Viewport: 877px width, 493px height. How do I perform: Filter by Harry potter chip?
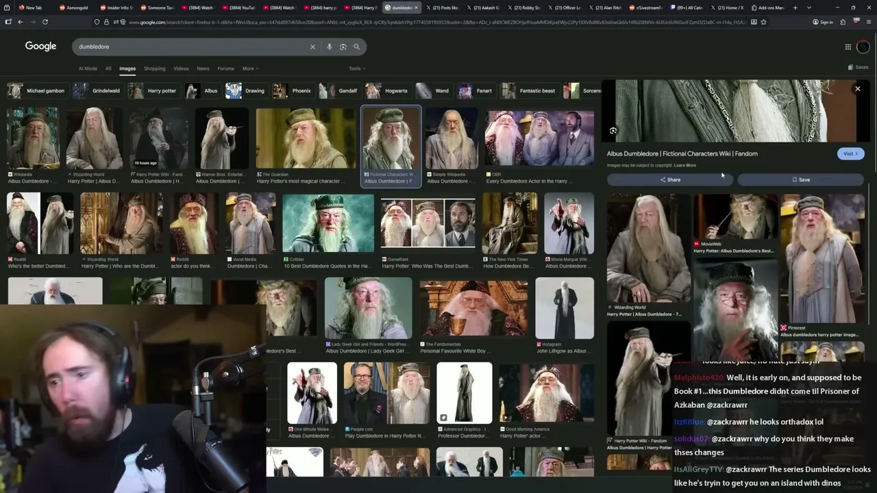click(x=153, y=90)
